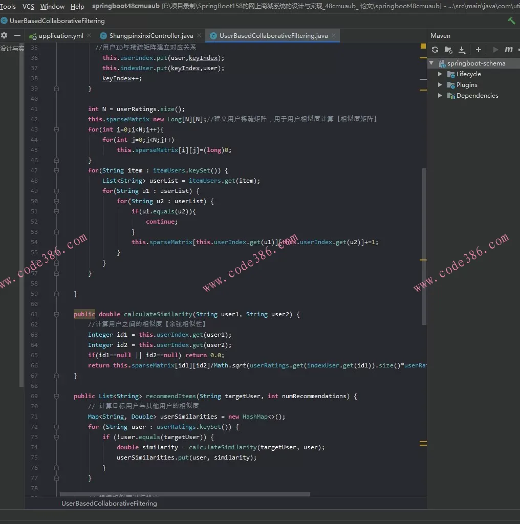Reload all Maven projects
This screenshot has width=520, height=524.
[435, 50]
